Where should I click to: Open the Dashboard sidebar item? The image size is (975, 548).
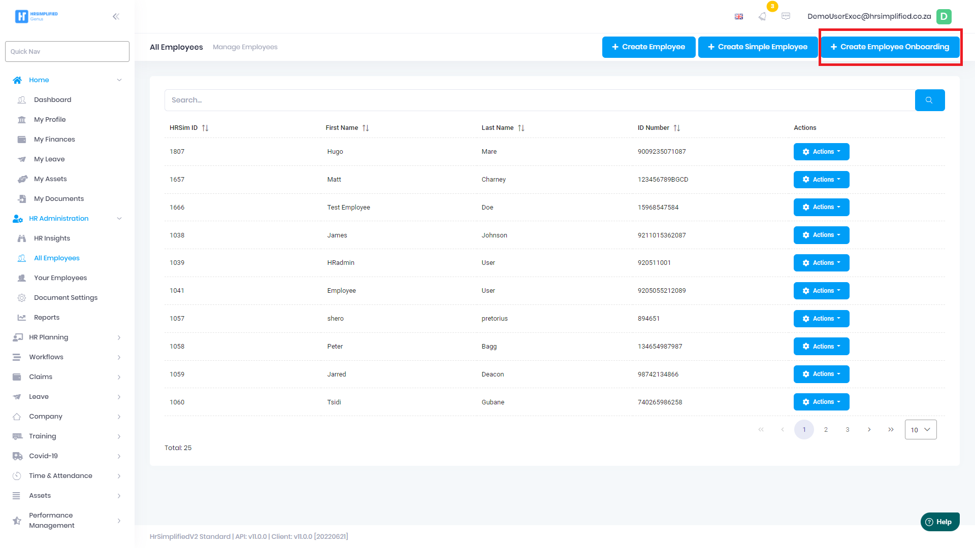click(52, 100)
